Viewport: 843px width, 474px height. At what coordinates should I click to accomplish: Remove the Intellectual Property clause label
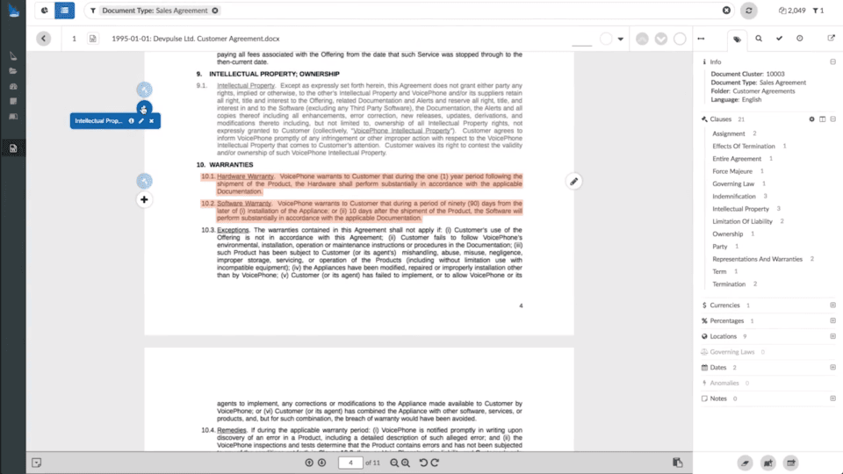[152, 121]
